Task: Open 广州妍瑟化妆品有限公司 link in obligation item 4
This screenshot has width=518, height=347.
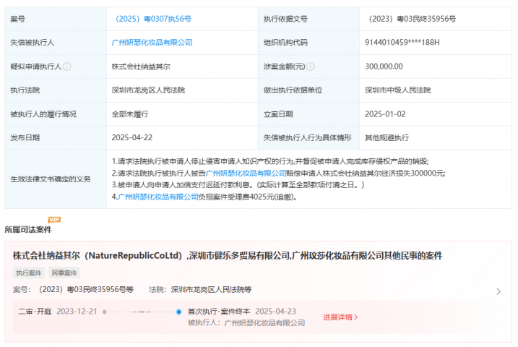Action: pos(158,197)
